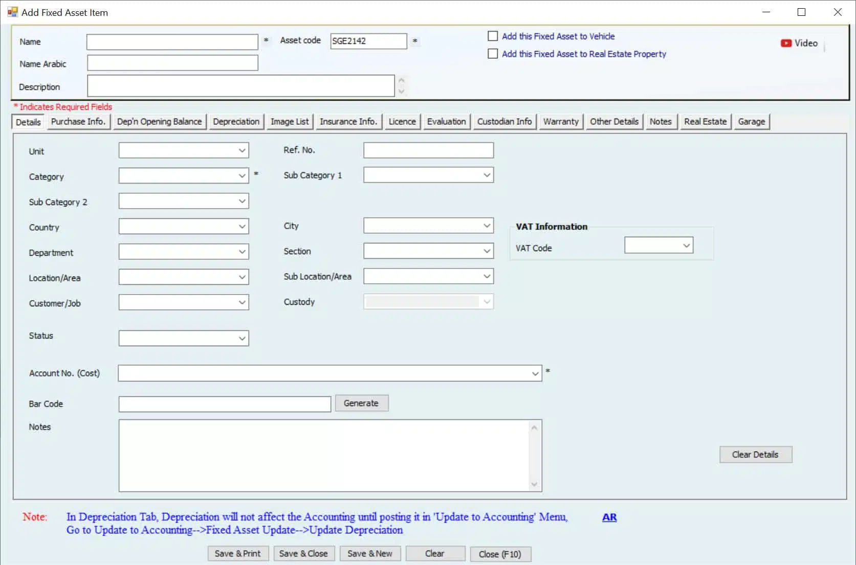Open the Other Details tab
The width and height of the screenshot is (856, 565).
[614, 122]
